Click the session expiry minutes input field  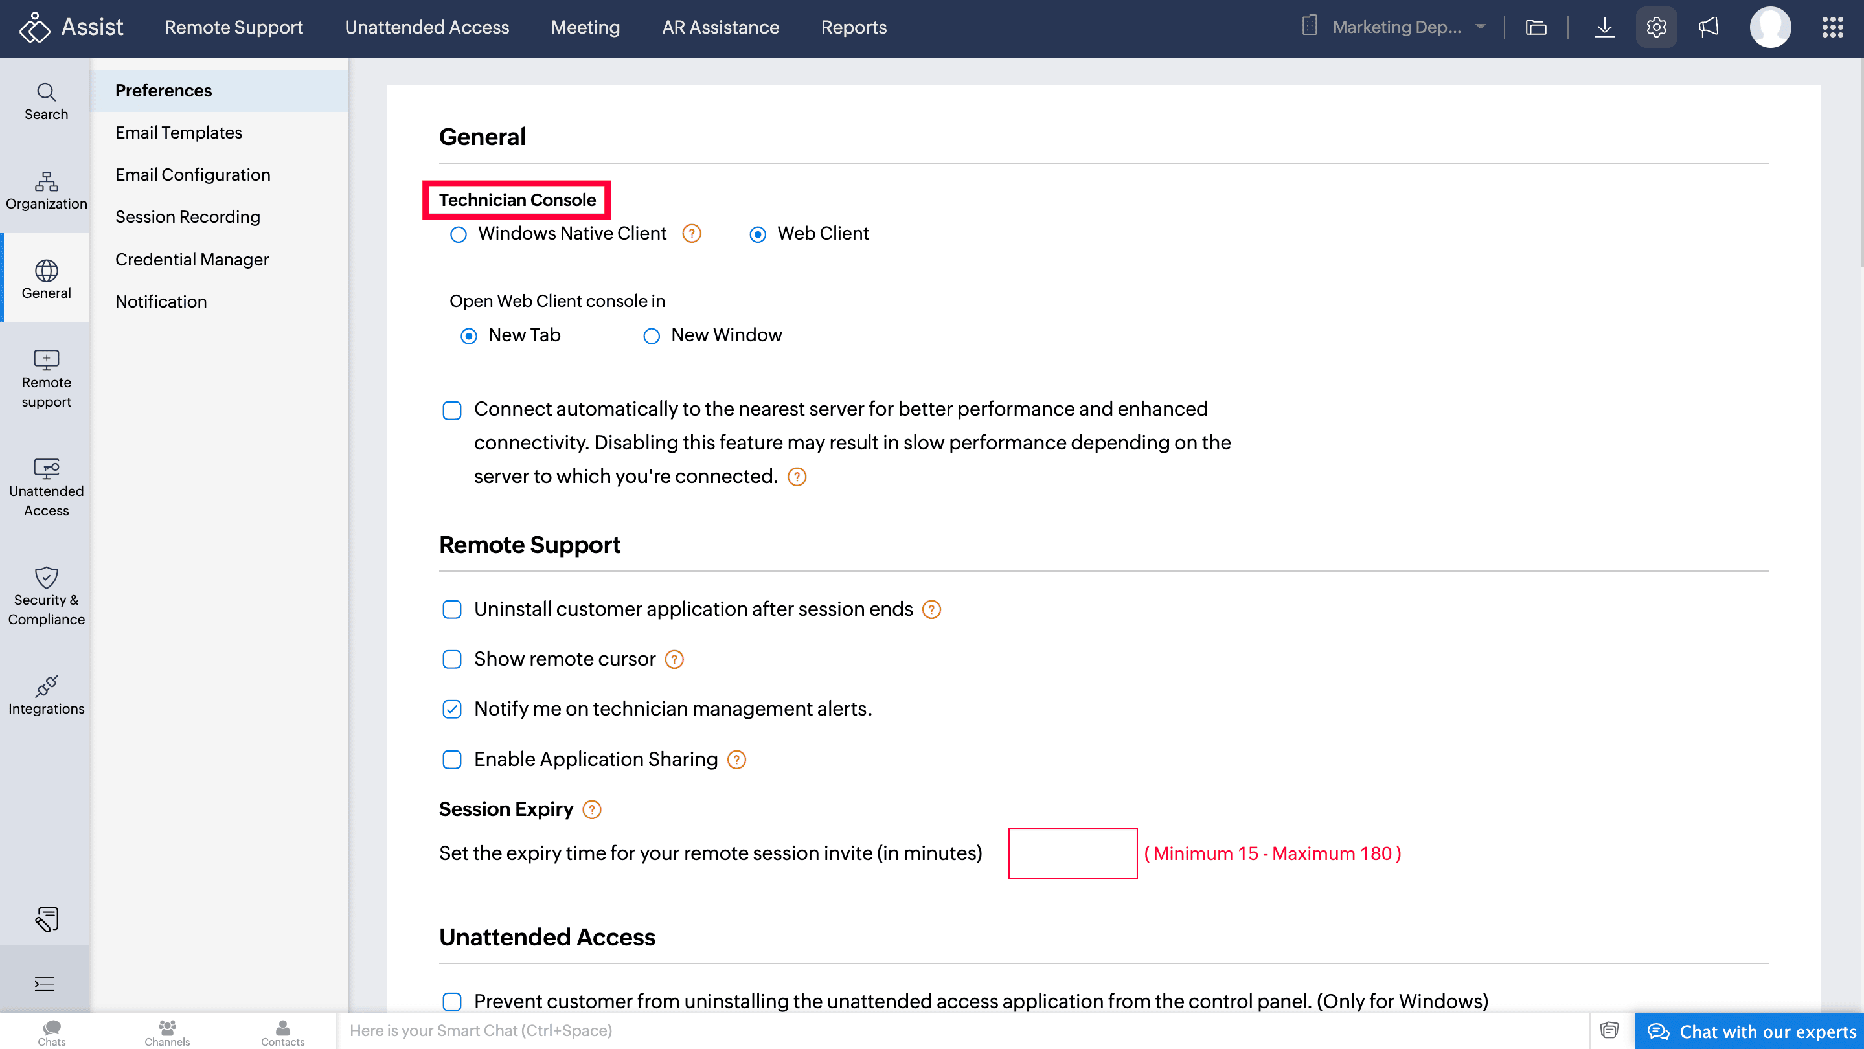(x=1073, y=853)
